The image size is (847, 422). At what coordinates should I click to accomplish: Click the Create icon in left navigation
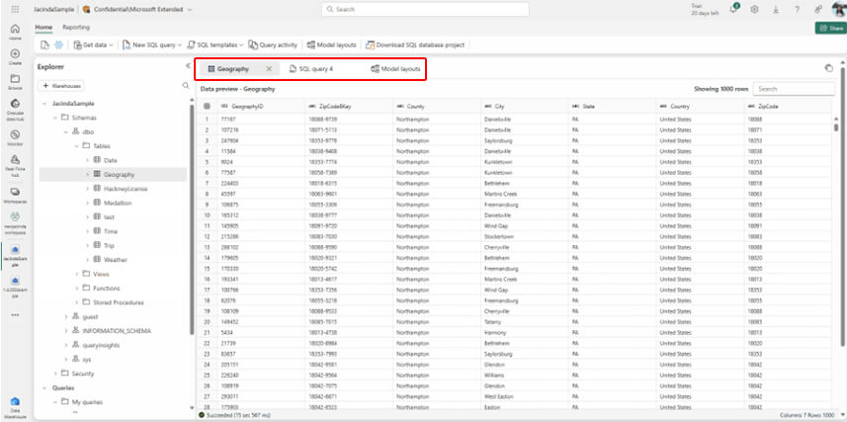[x=15, y=54]
